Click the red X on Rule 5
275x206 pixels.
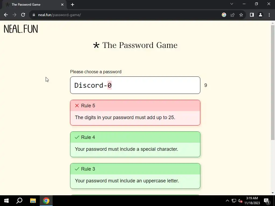pos(77,105)
